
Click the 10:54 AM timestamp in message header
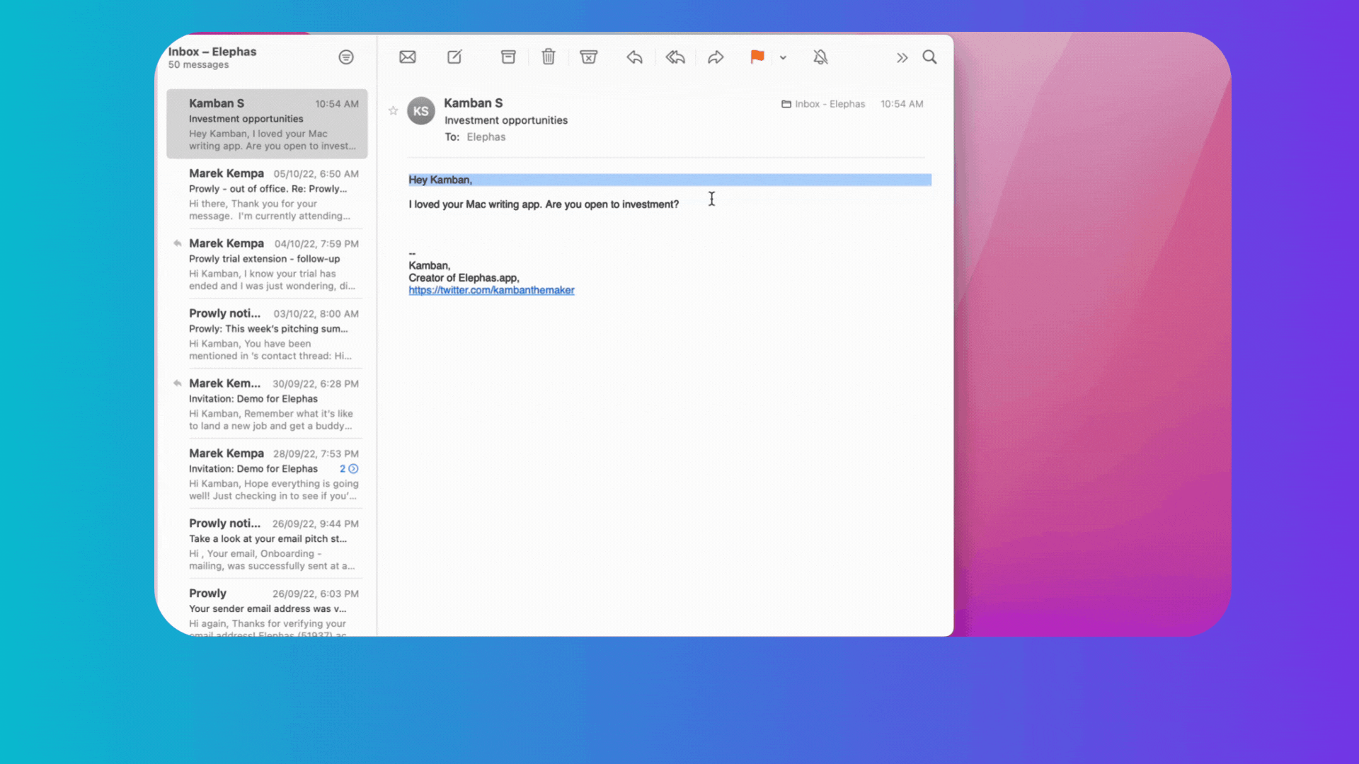tap(902, 104)
